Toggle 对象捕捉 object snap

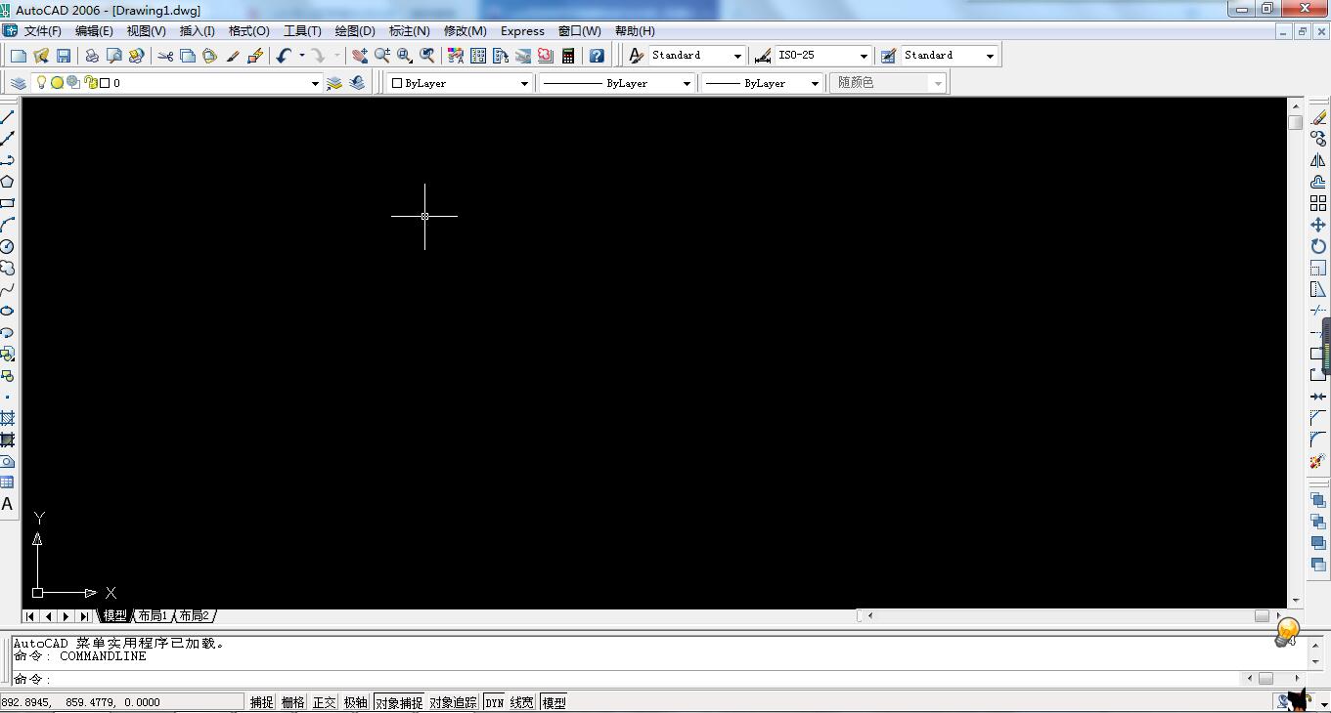399,702
